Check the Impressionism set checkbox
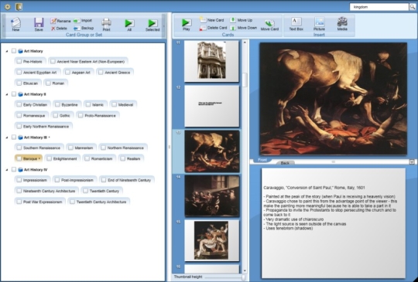The height and width of the screenshot is (282, 418). point(19,180)
